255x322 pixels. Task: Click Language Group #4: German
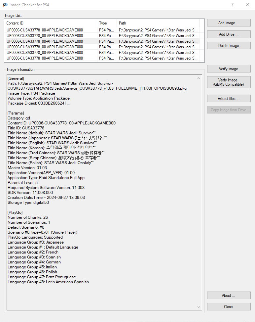pos(34,262)
